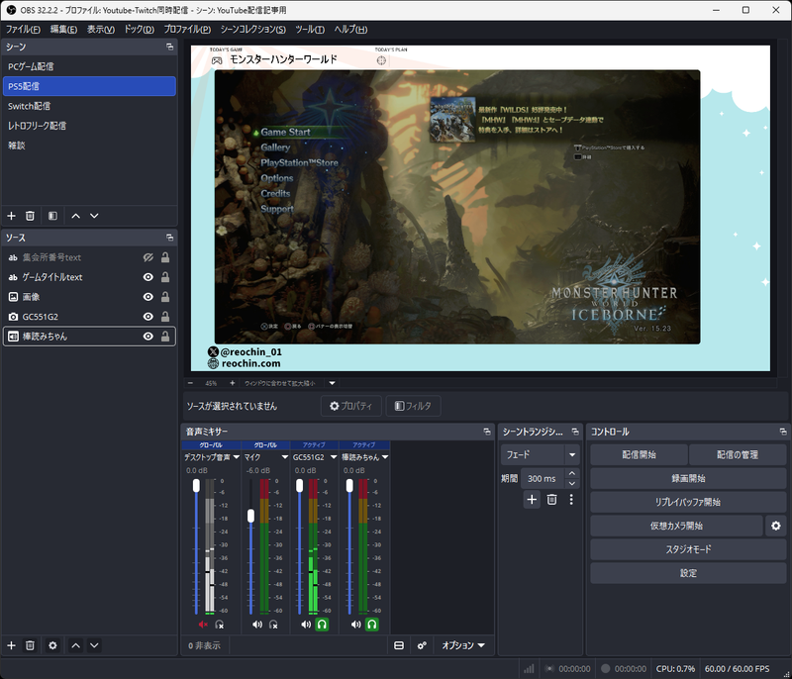Start the replay buffer (リプレイバッファ開始)
The height and width of the screenshot is (679, 792).
pos(688,502)
